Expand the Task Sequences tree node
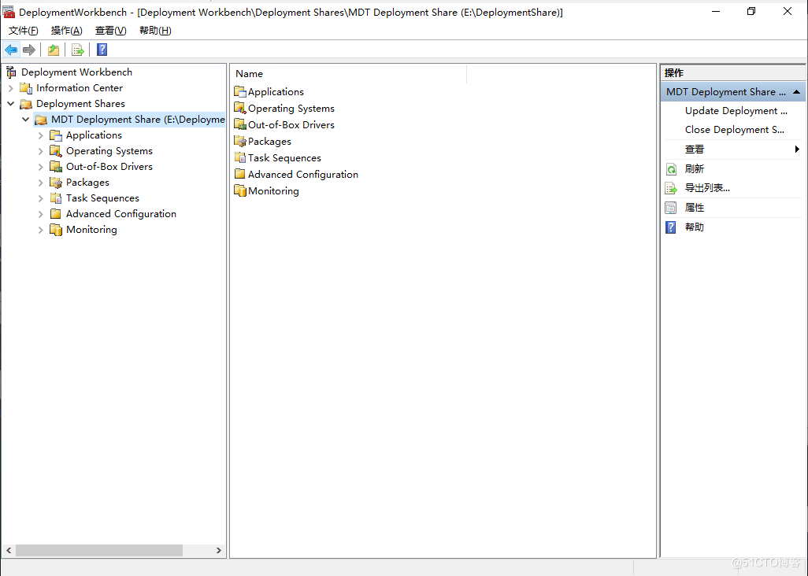The height and width of the screenshot is (576, 808). point(40,198)
